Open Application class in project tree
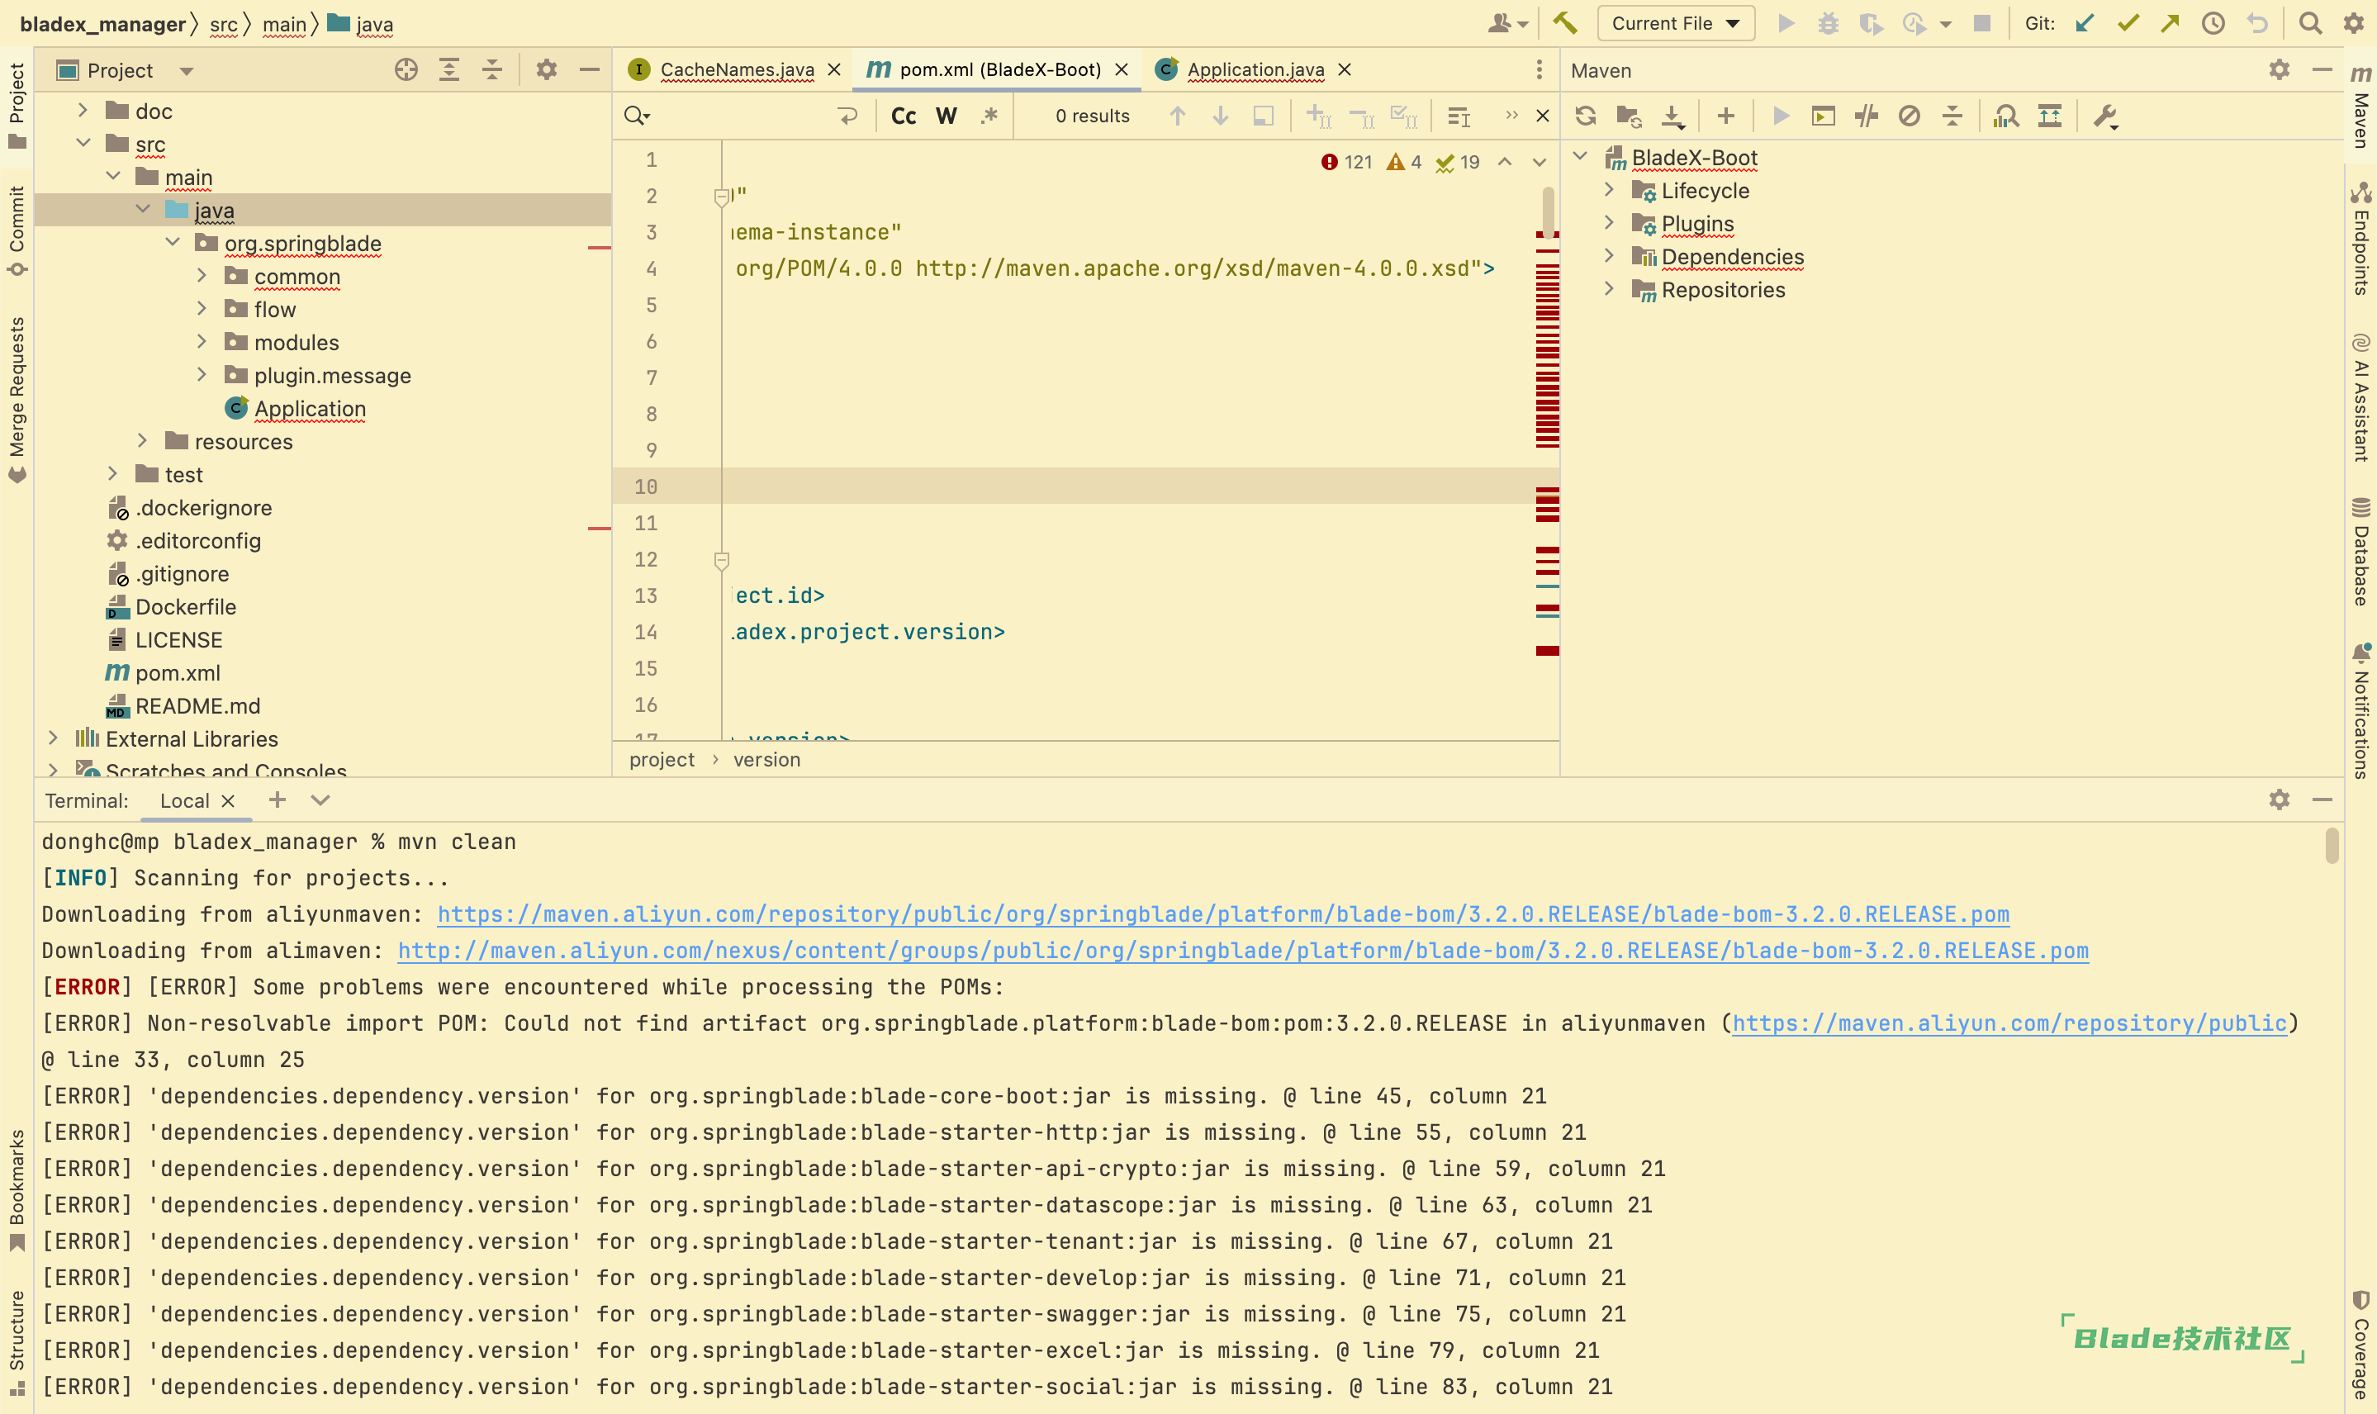Screen dimensions: 2377x1414 [310, 408]
